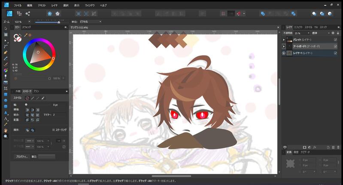
Task: Select the Transparency tool
Action: tap(6, 76)
